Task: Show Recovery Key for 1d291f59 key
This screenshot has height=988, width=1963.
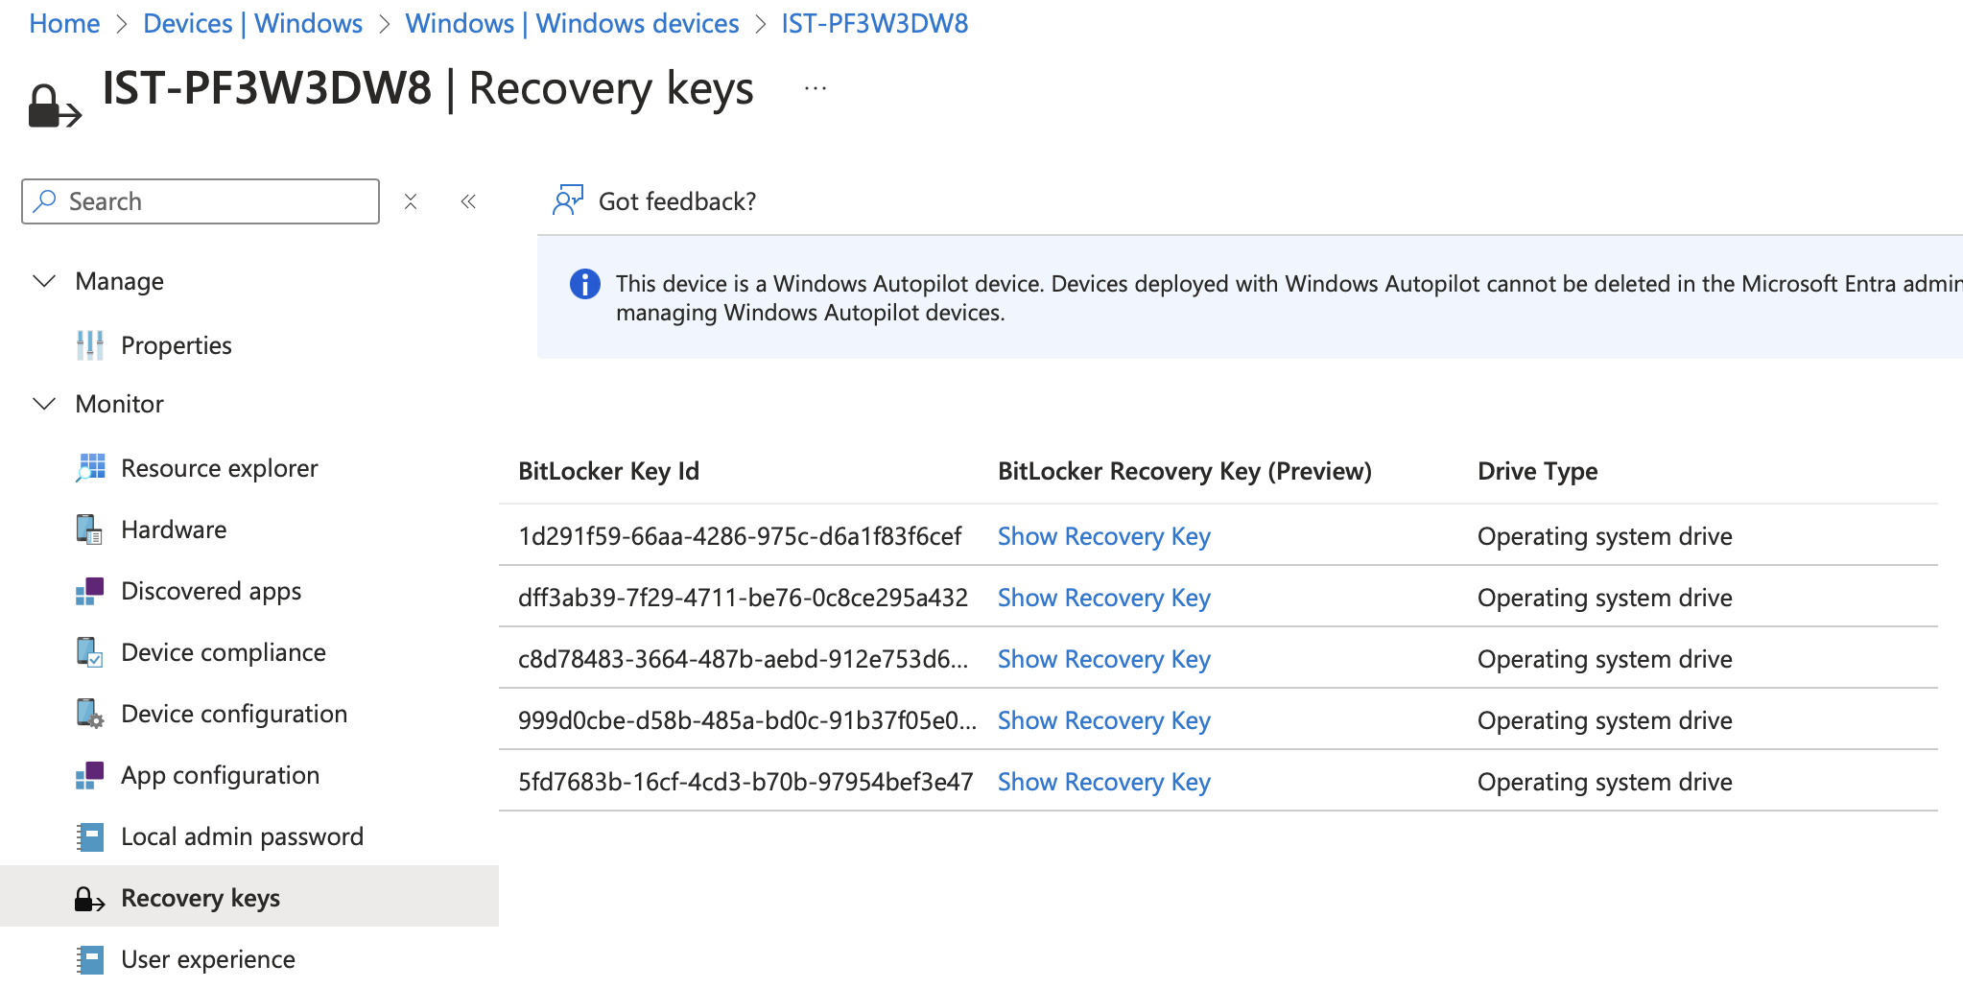Action: (1104, 536)
